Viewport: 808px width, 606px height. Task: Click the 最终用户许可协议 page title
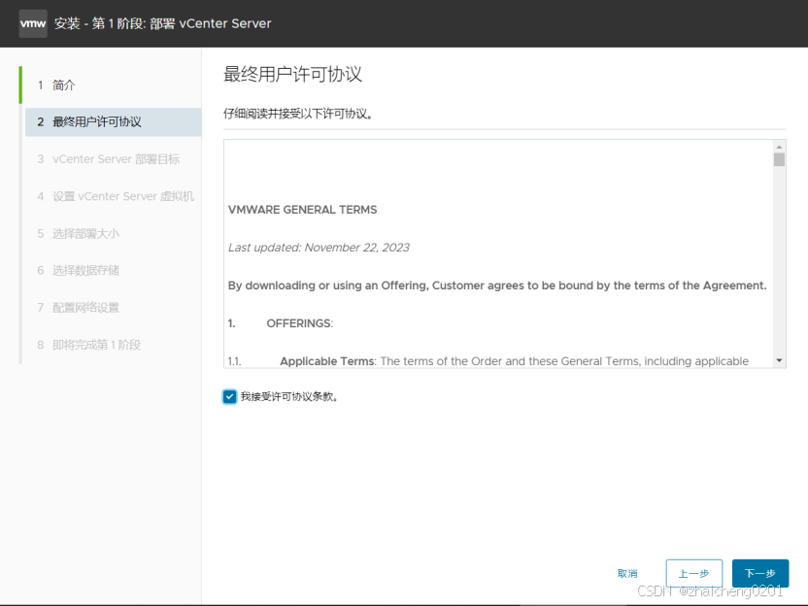[x=292, y=74]
